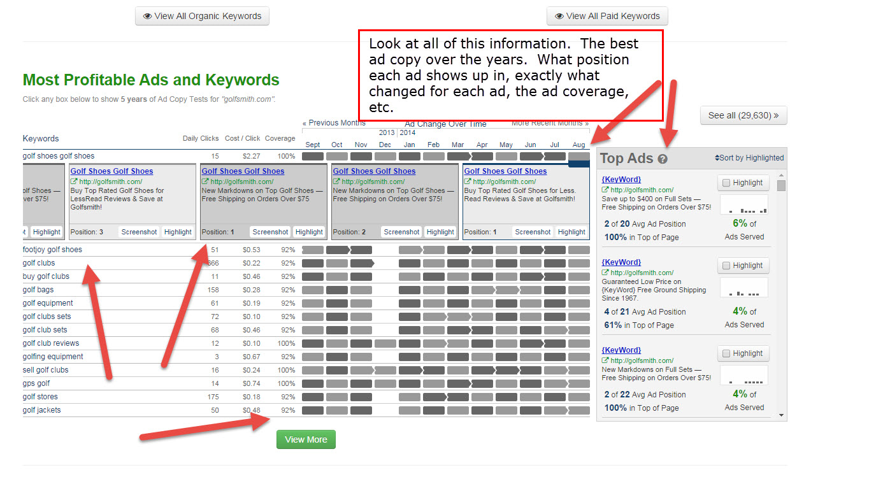Click external-link icon beside the Guaranteed Low Price ad
Screen dimensions: 883x477
(x=605, y=273)
